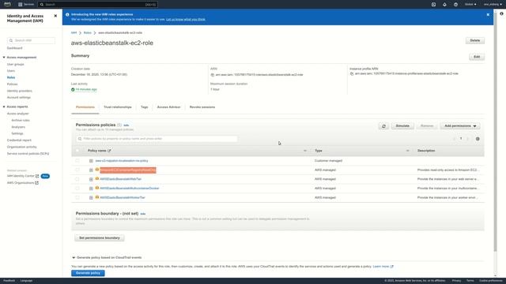This screenshot has width=506, height=284.
Task: Click the external link icon beside Policy name
Action: 109,151
